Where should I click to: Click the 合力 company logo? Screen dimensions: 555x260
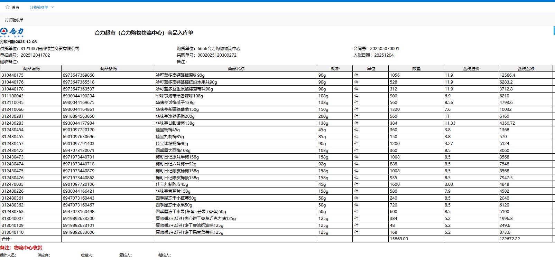12,32
